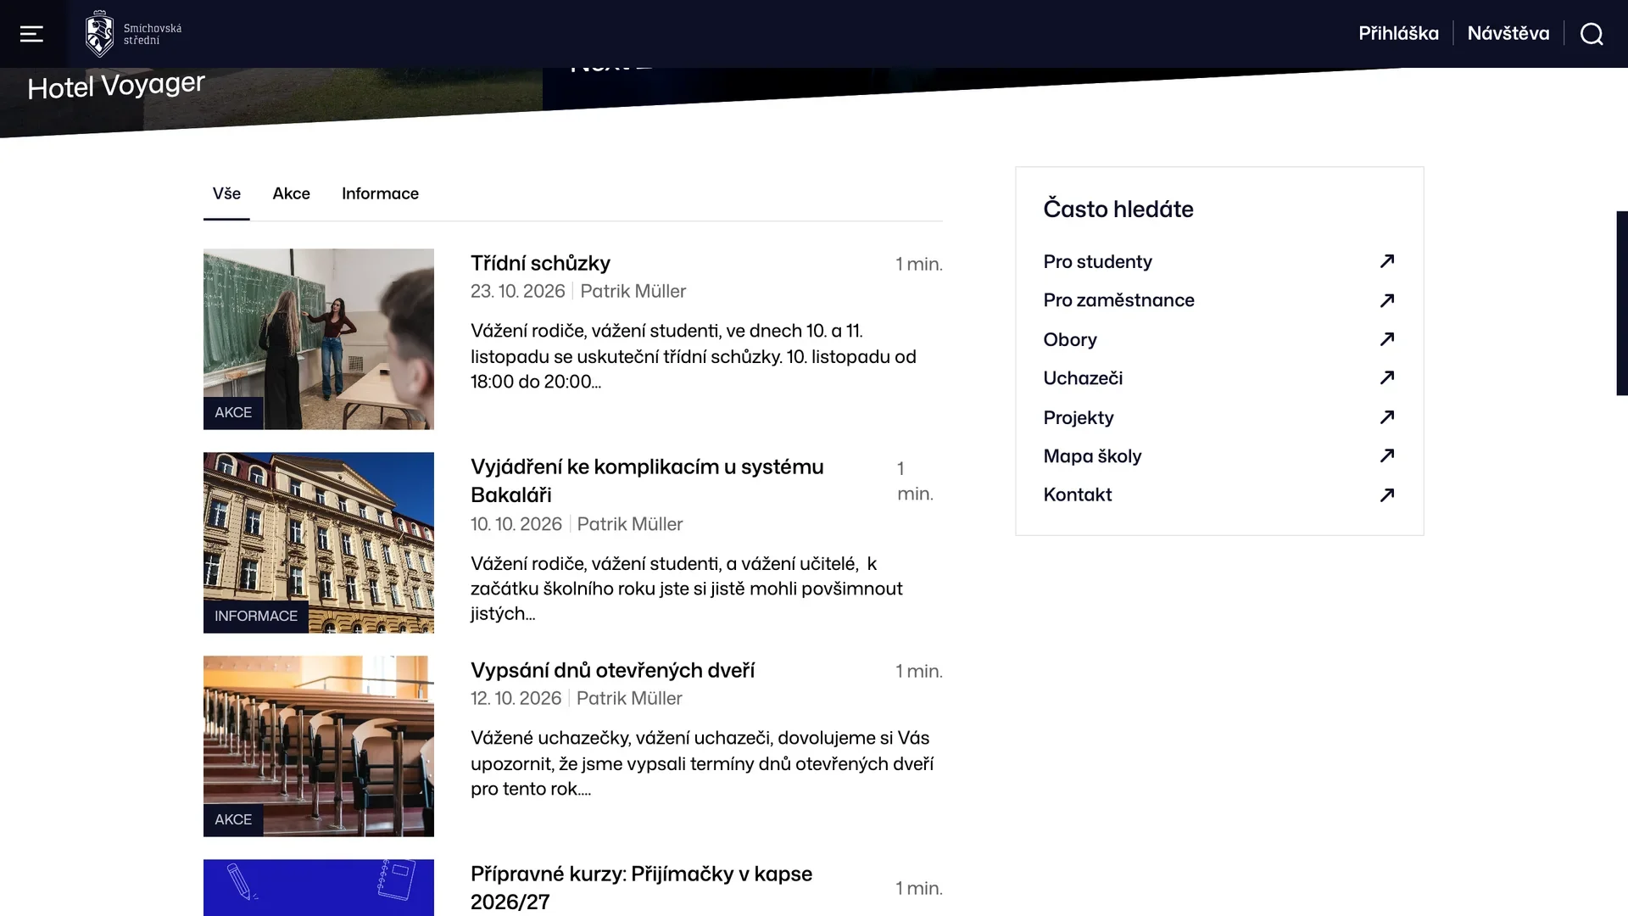This screenshot has width=1628, height=916.
Task: Click the date 12. 10. 2026
Action: click(516, 698)
